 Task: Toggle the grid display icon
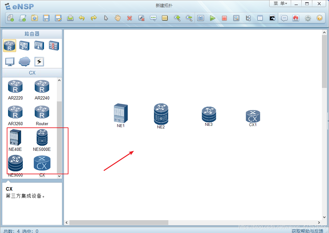[260, 18]
